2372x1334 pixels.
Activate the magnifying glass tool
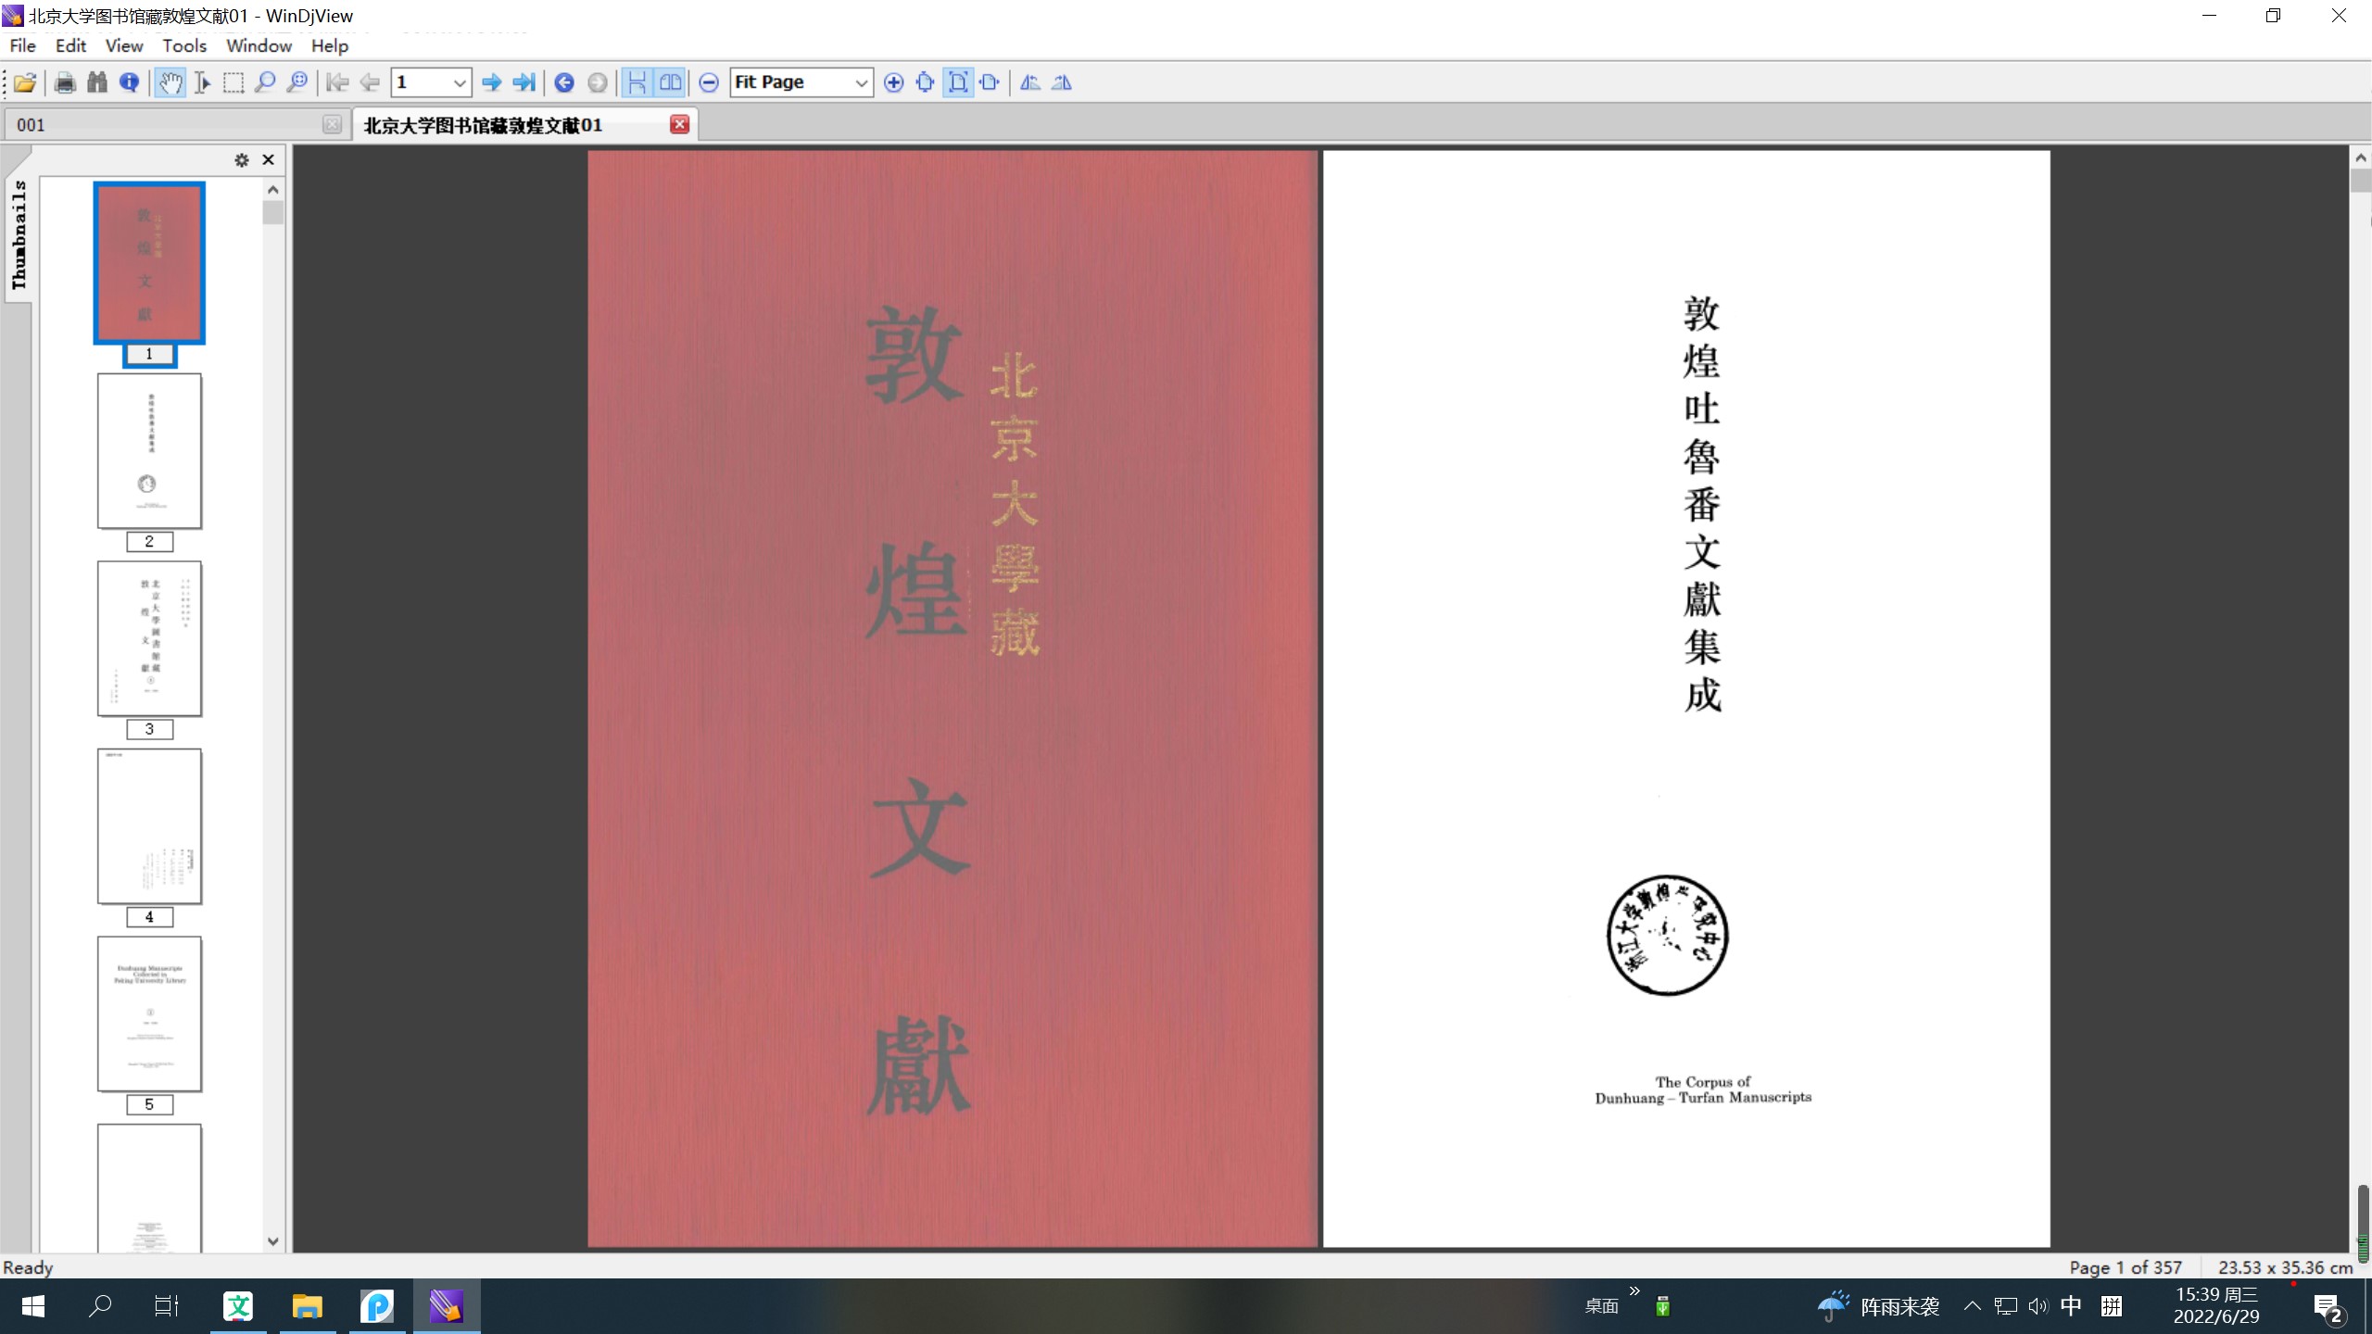265,82
